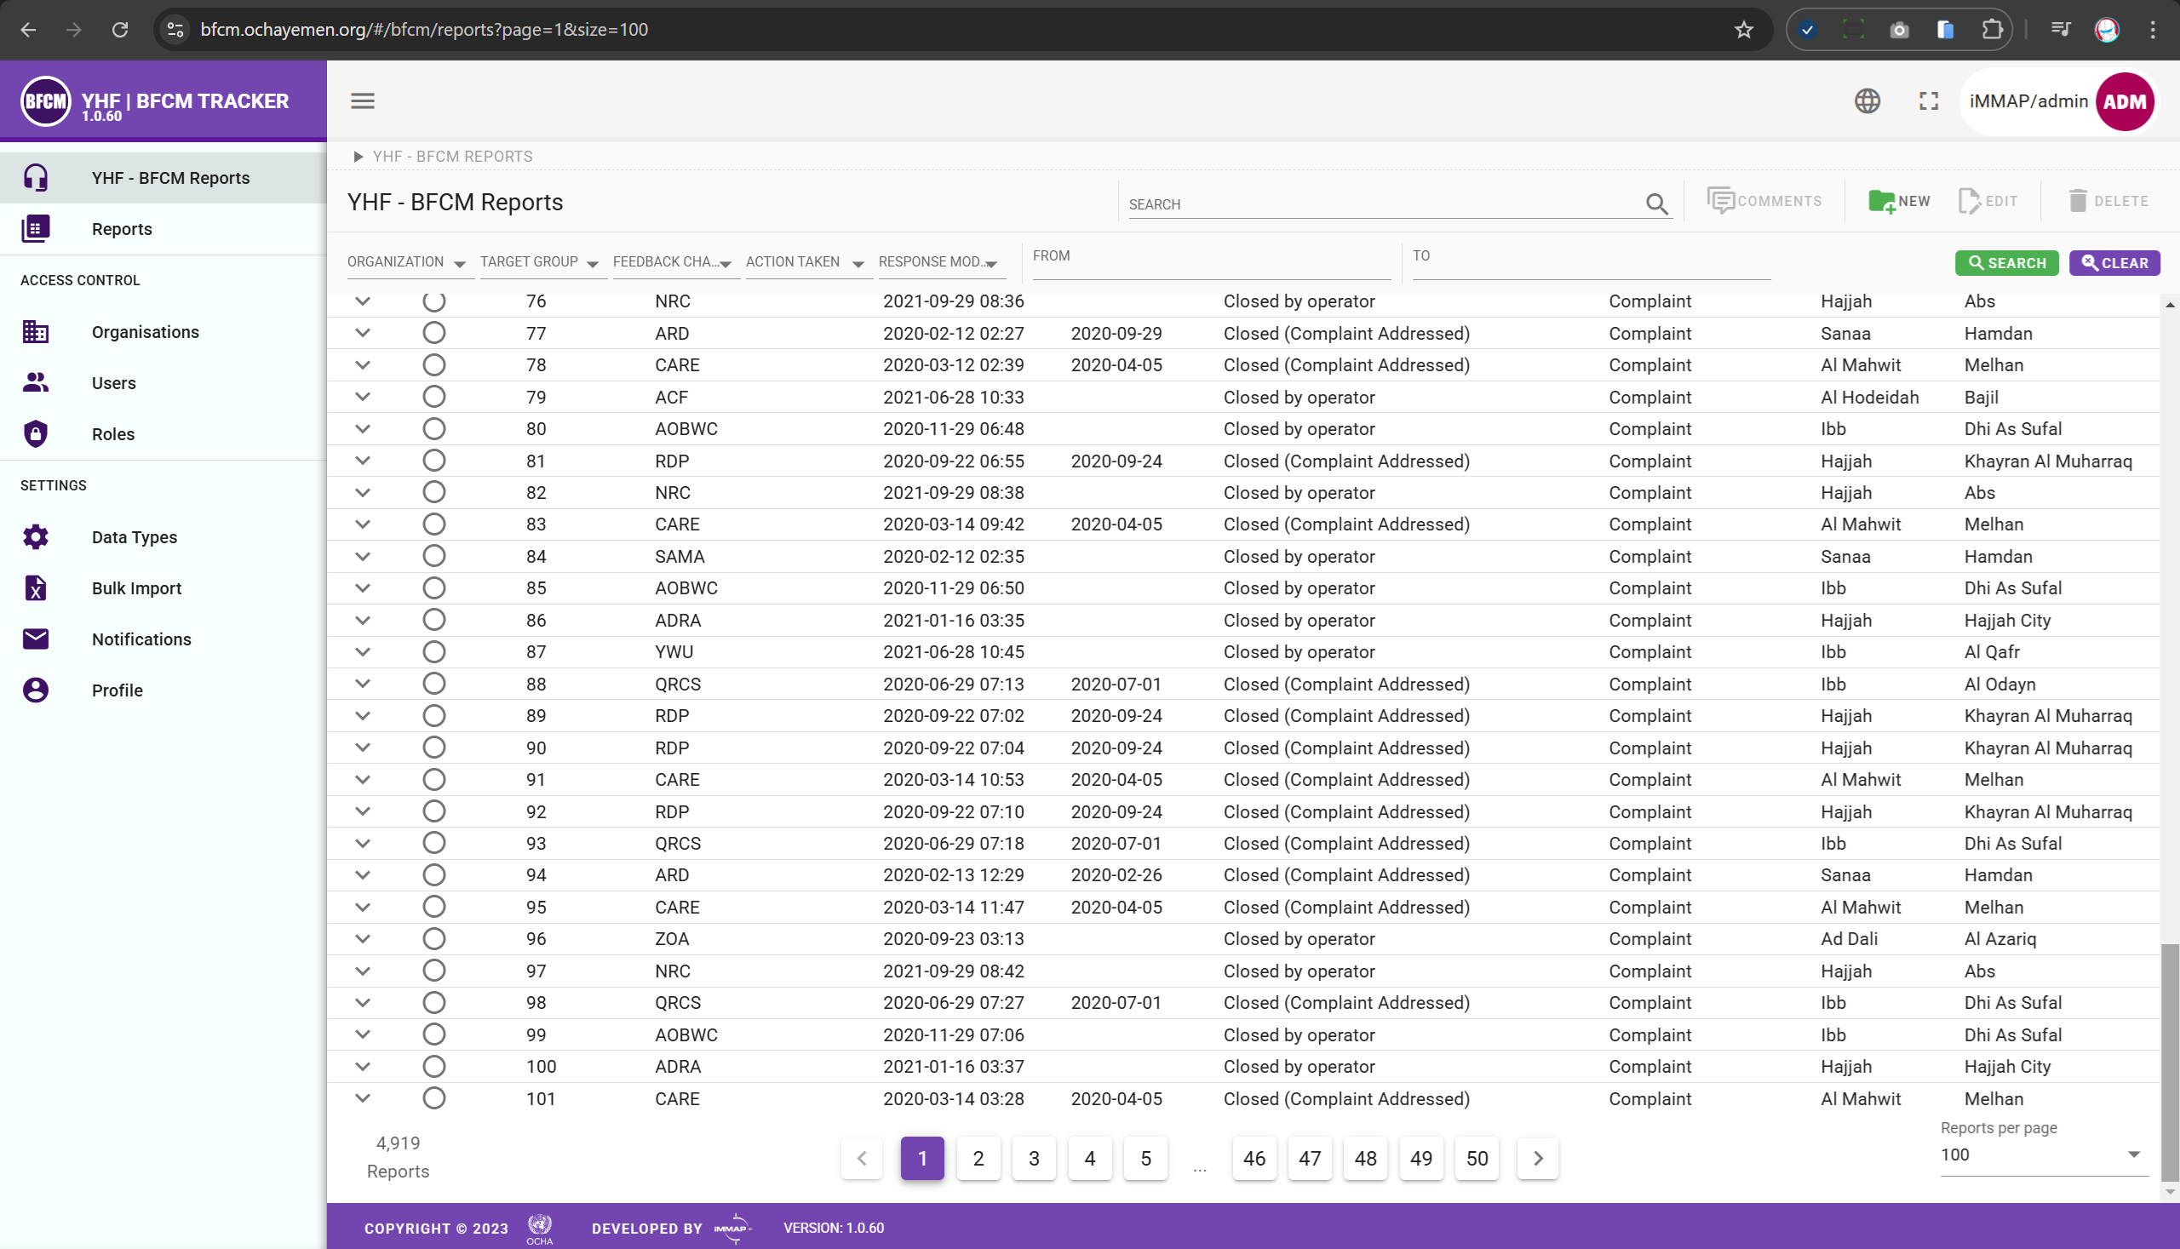The width and height of the screenshot is (2180, 1249).
Task: Select radio button for report 96
Action: [434, 938]
